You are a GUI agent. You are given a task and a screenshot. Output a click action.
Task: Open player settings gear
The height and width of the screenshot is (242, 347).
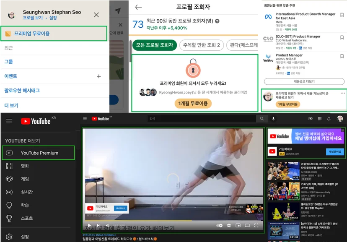[229, 225]
